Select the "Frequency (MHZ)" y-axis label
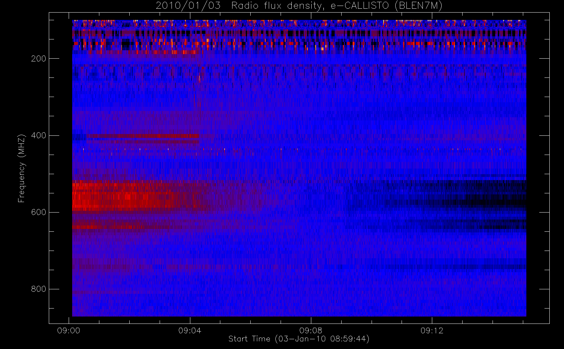 22,168
